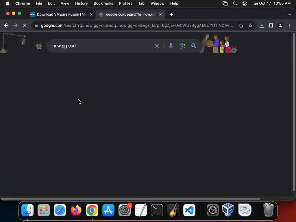Launch Firefox from the Dock

pos(76,210)
